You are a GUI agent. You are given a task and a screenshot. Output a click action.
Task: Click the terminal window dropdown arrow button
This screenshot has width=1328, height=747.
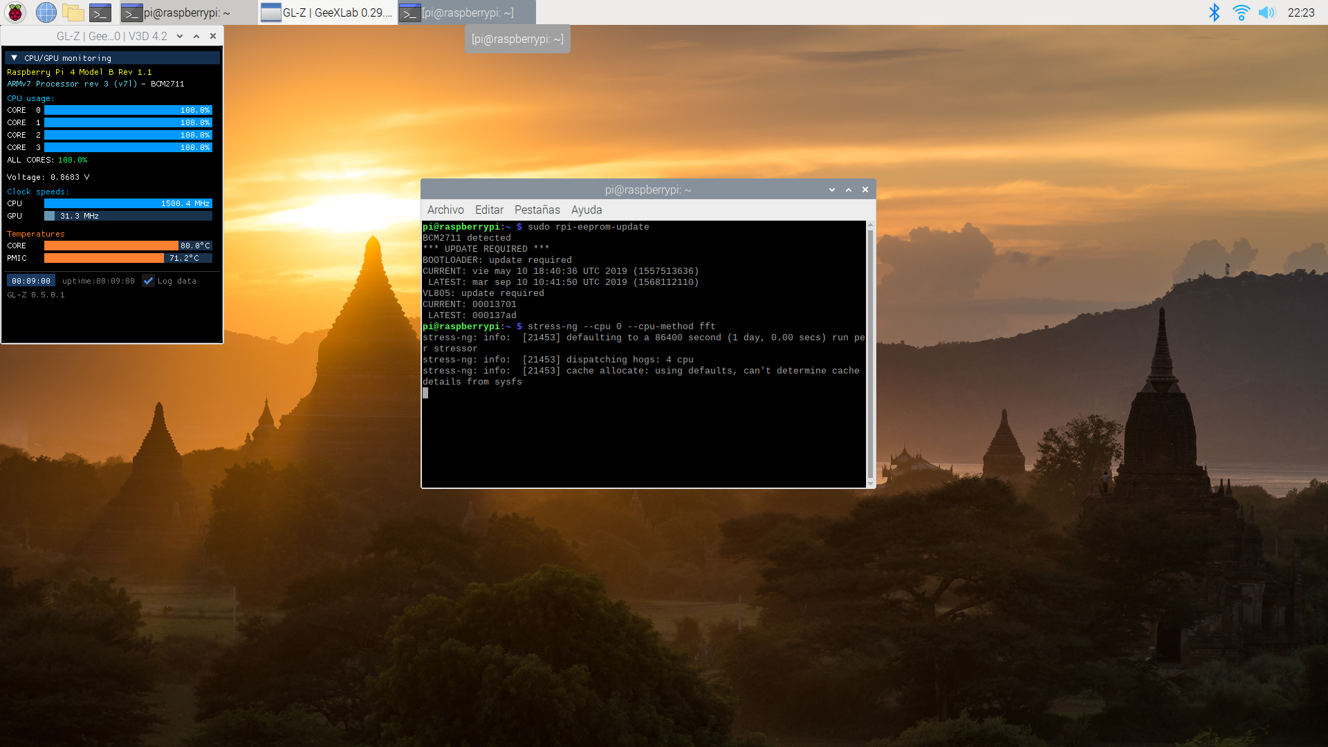click(x=831, y=190)
